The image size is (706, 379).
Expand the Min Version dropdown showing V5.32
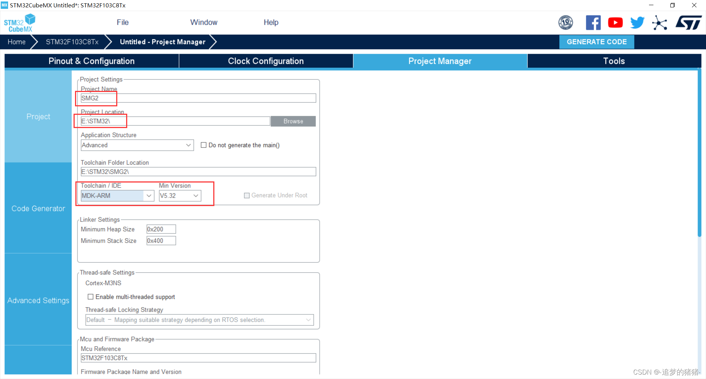[x=180, y=196]
